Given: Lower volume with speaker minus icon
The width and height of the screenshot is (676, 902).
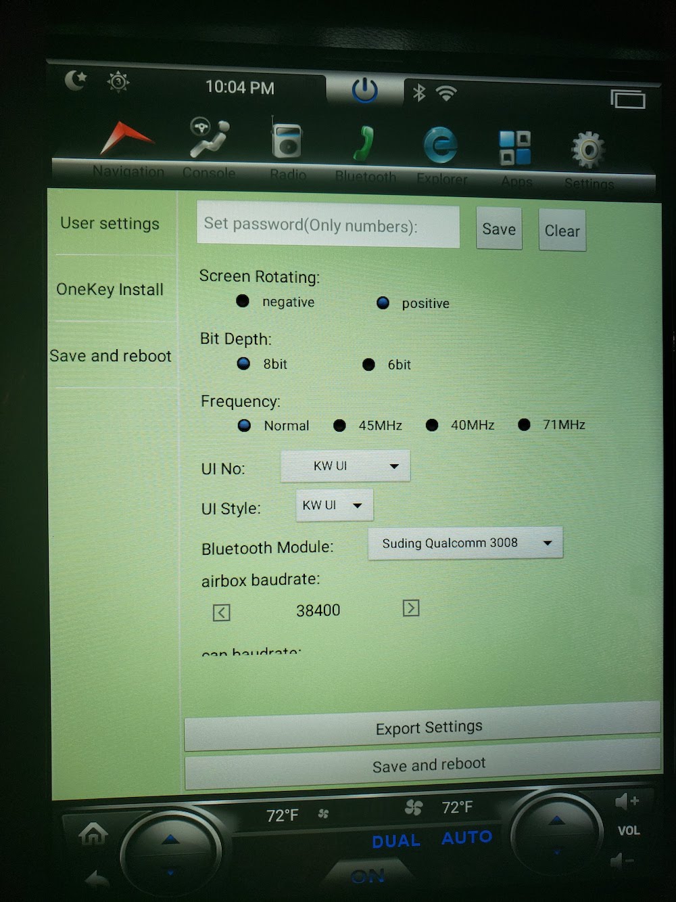Looking at the screenshot, I should 623,861.
